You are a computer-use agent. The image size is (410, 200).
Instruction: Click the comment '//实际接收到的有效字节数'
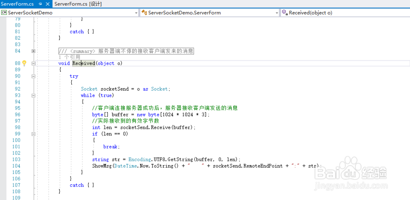pos(125,121)
